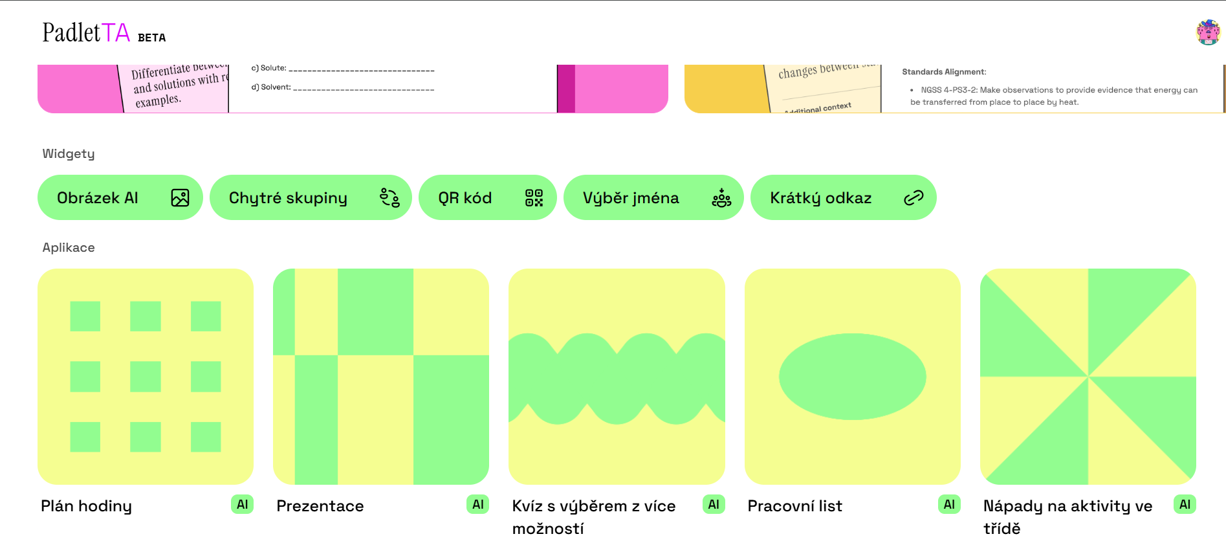Open the Plán hodiny app tile
The height and width of the screenshot is (543, 1226).
coord(146,377)
